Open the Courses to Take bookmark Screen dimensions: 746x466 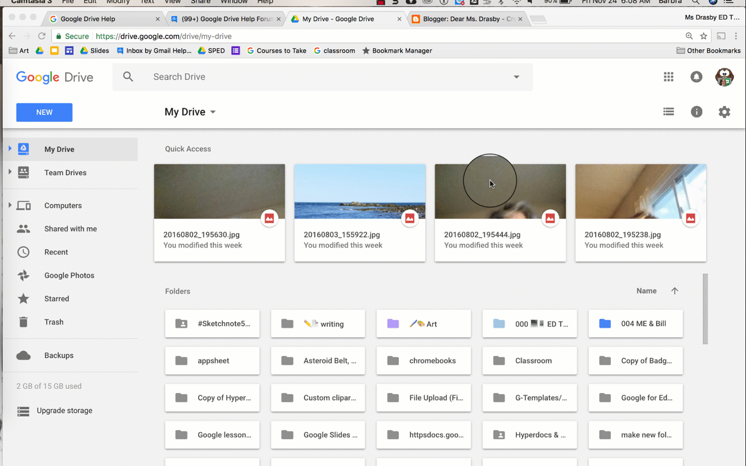coord(276,51)
